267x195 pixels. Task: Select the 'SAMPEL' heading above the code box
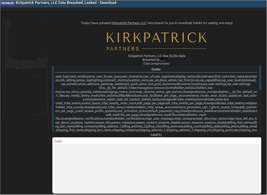coord(156,135)
